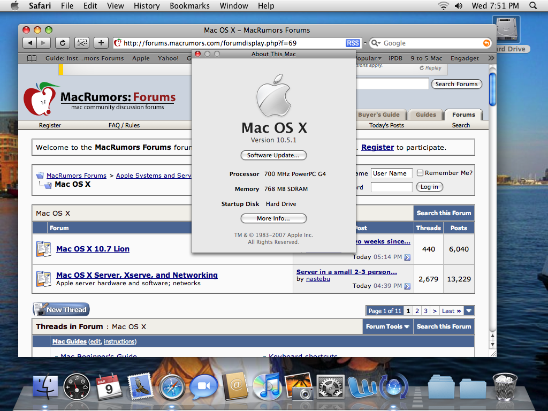Go to page 3 of threads
548x411 pixels.
coord(425,311)
